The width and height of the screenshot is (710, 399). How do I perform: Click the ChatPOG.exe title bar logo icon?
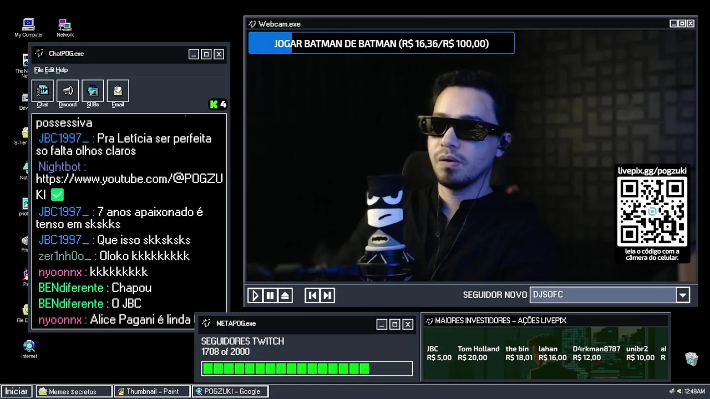point(39,53)
